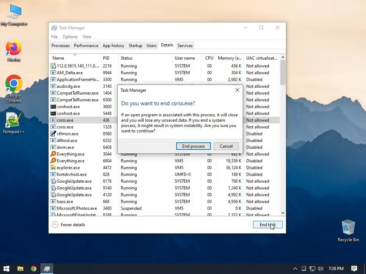This screenshot has height=274, width=366.
Task: Confirm with the End process button
Action: pos(193,146)
